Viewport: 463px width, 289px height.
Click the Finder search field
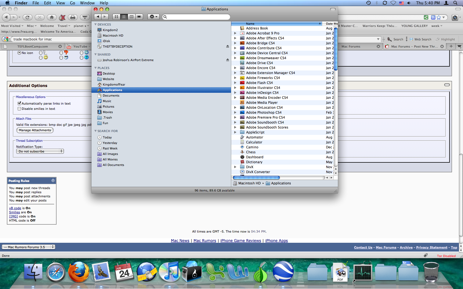[x=196, y=17]
